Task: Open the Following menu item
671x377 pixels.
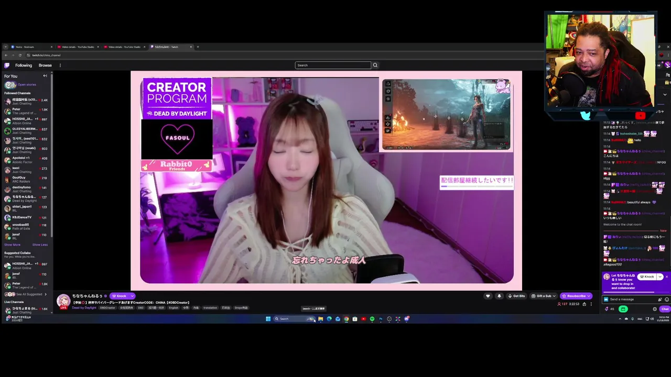Action: coord(24,65)
